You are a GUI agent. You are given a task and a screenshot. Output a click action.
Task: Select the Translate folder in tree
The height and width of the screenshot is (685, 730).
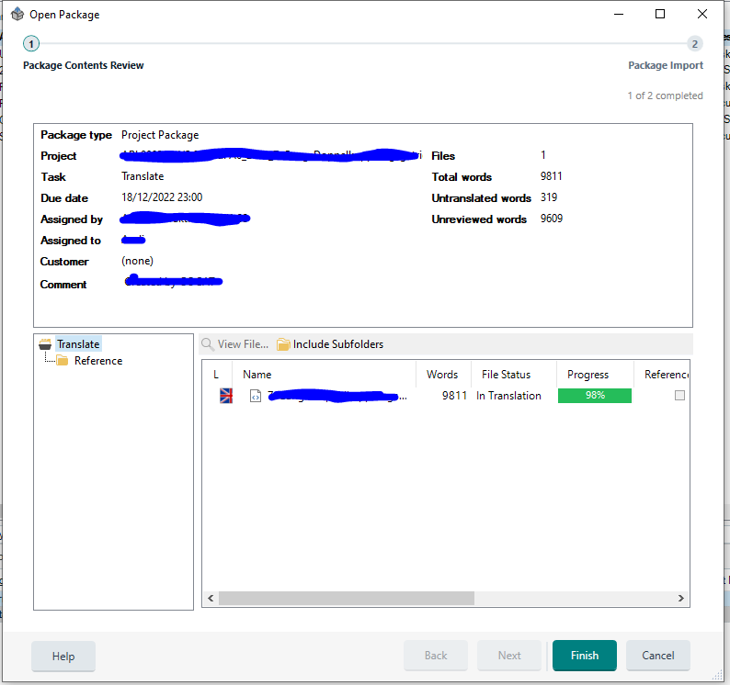click(78, 344)
